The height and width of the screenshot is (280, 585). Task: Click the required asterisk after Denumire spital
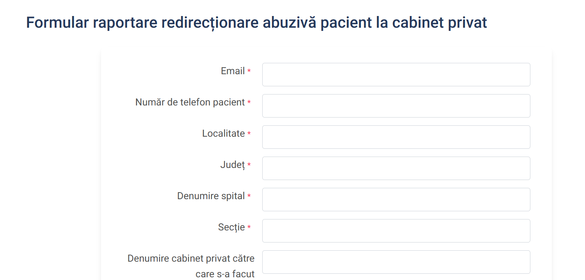249,196
